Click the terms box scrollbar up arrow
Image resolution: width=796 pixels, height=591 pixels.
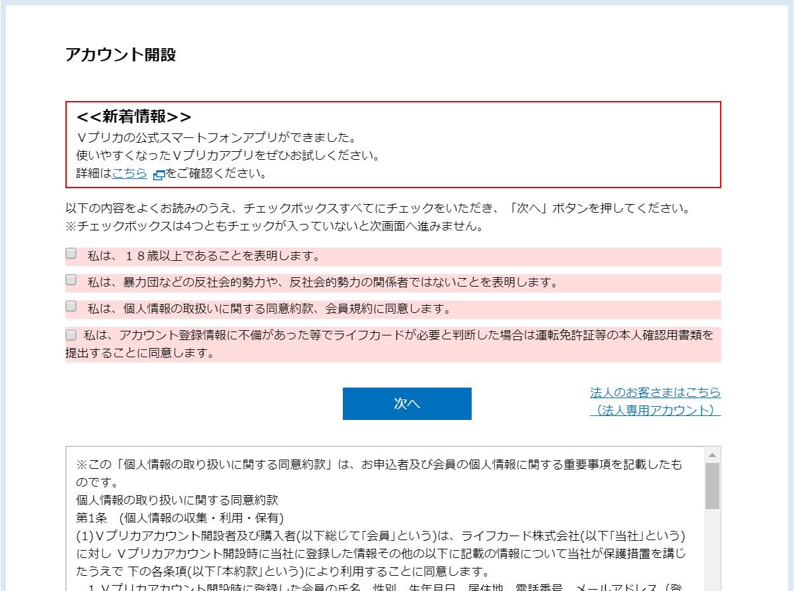click(712, 455)
